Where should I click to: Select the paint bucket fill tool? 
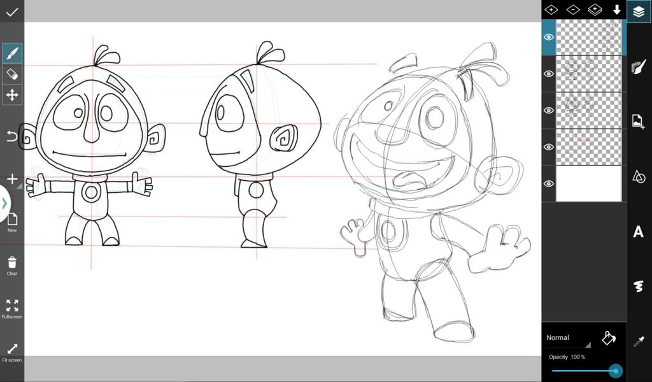tap(609, 338)
